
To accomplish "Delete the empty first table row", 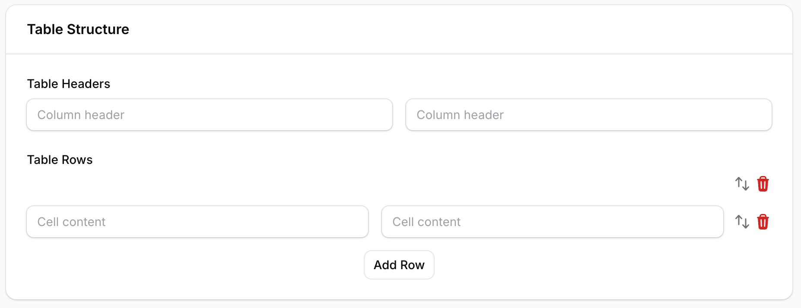I will click(x=763, y=184).
